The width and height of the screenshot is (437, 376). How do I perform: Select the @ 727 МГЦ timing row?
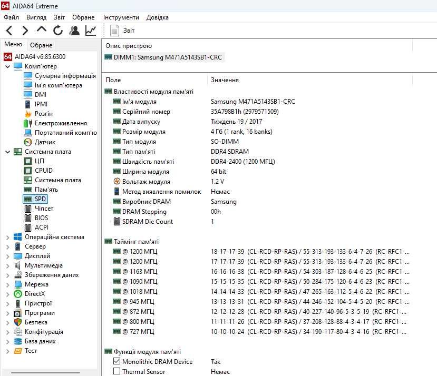tap(256, 332)
